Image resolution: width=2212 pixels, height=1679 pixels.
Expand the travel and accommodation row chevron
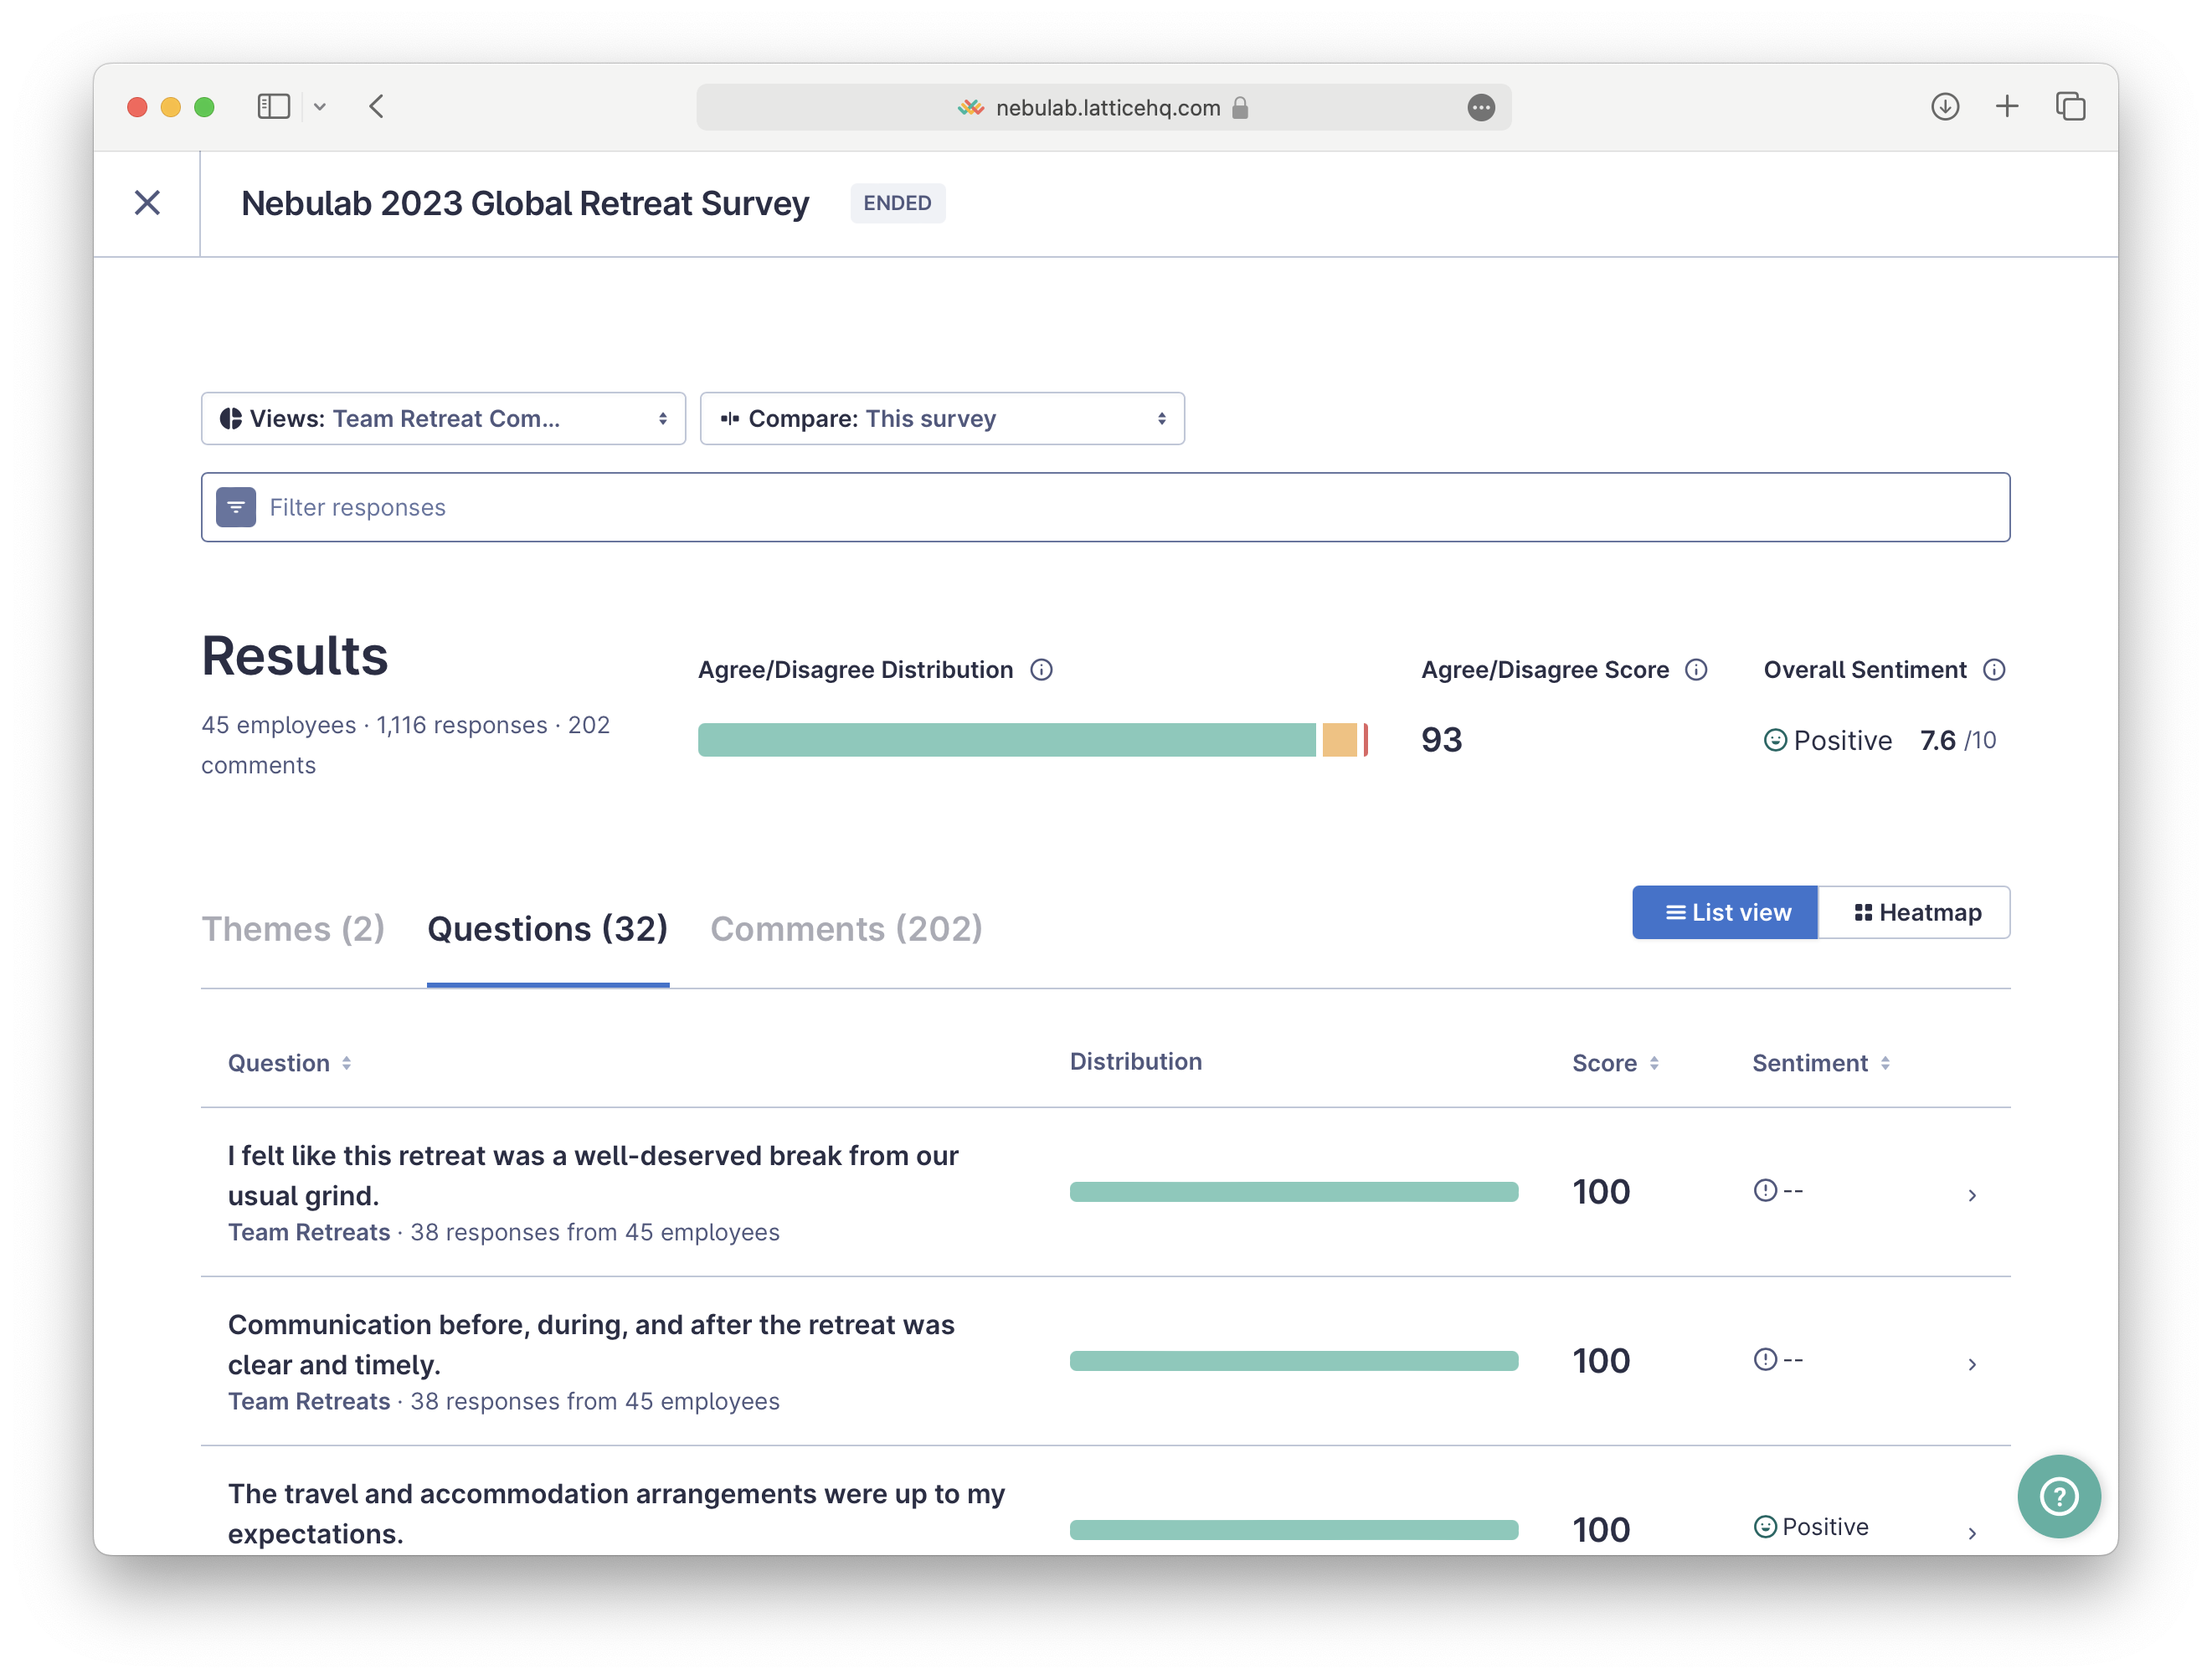click(1972, 1533)
